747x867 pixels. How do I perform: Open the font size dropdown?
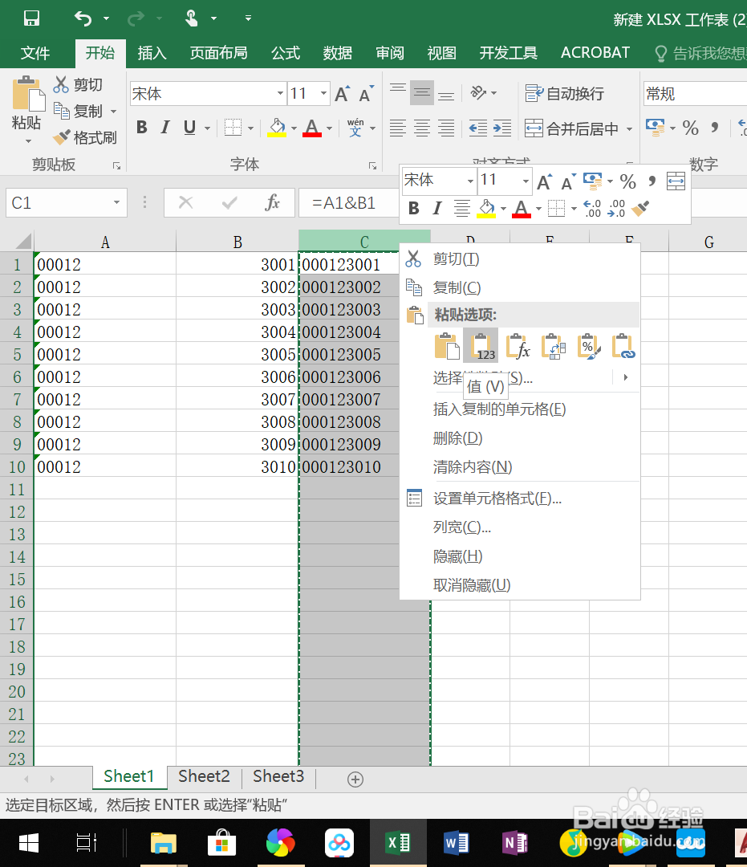324,93
